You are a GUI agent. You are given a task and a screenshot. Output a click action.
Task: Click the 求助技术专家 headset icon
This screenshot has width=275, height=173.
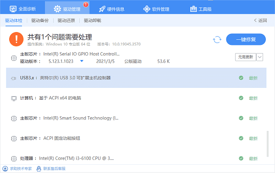pyautogui.click(x=5, y=168)
